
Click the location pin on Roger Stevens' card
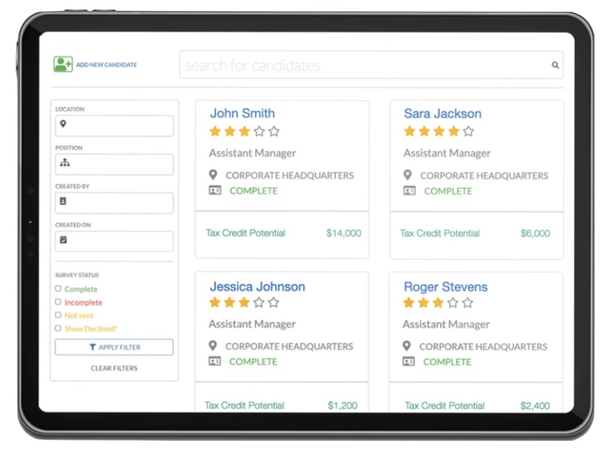407,346
